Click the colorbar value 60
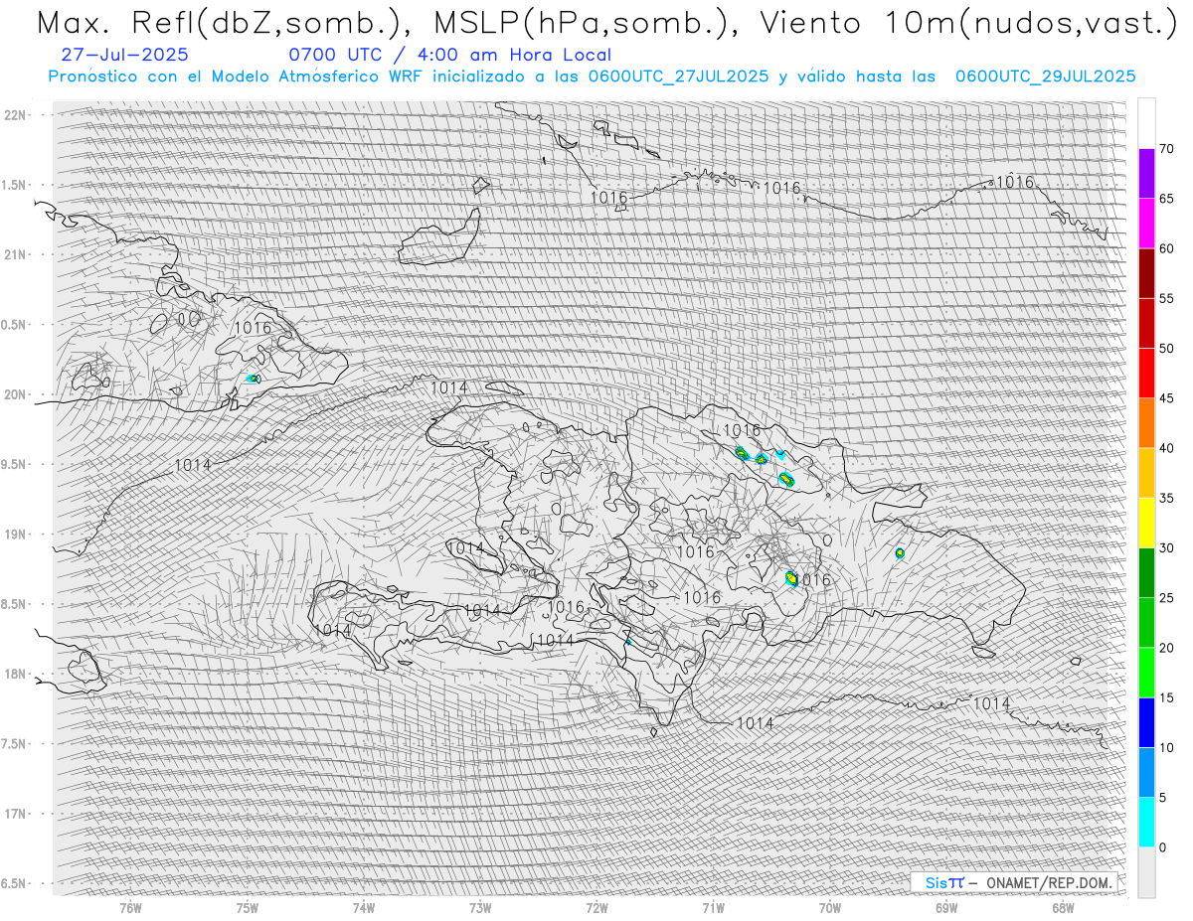Viewport: 1193px width, 921px height. (1166, 248)
